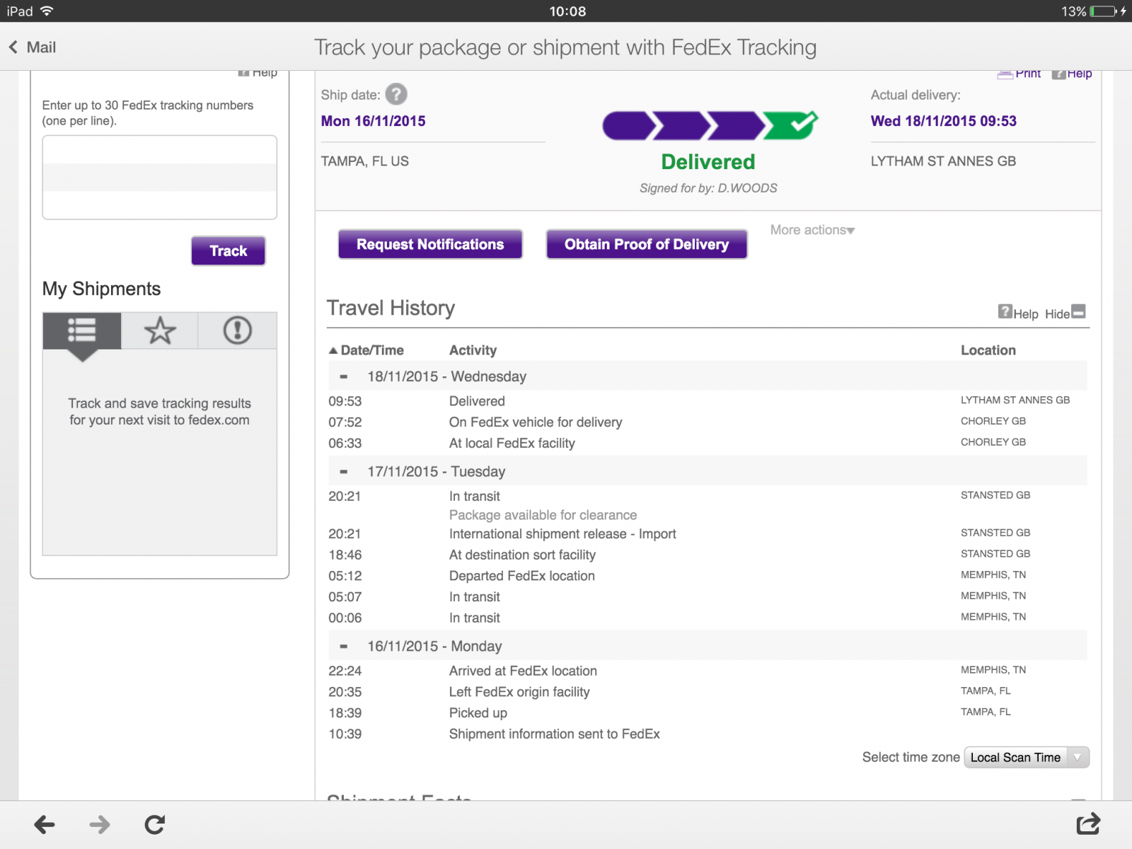
Task: Collapse the 18/11/2015 Wednesday group
Action: (x=344, y=377)
